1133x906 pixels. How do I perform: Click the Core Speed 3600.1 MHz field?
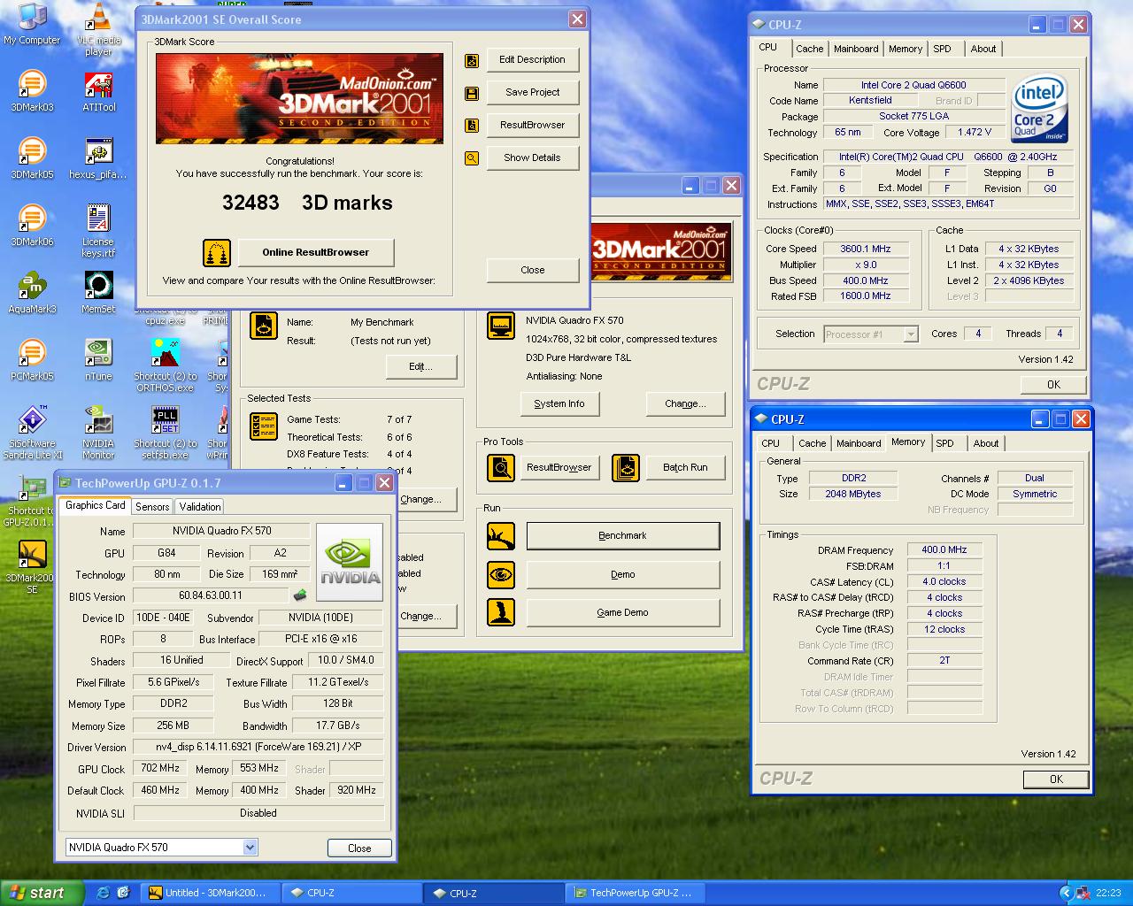click(865, 249)
